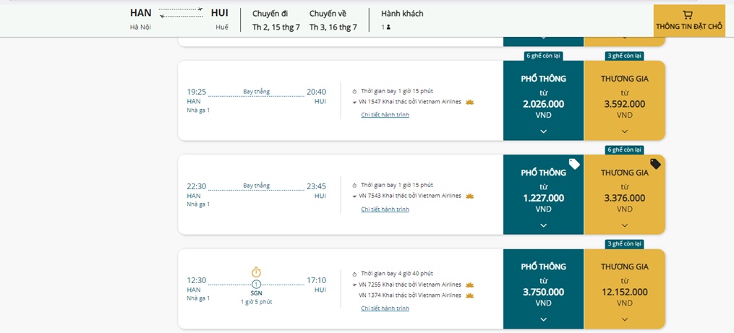Click the shopping cart icon in header
Screen dimensions: 734x333
tap(688, 14)
